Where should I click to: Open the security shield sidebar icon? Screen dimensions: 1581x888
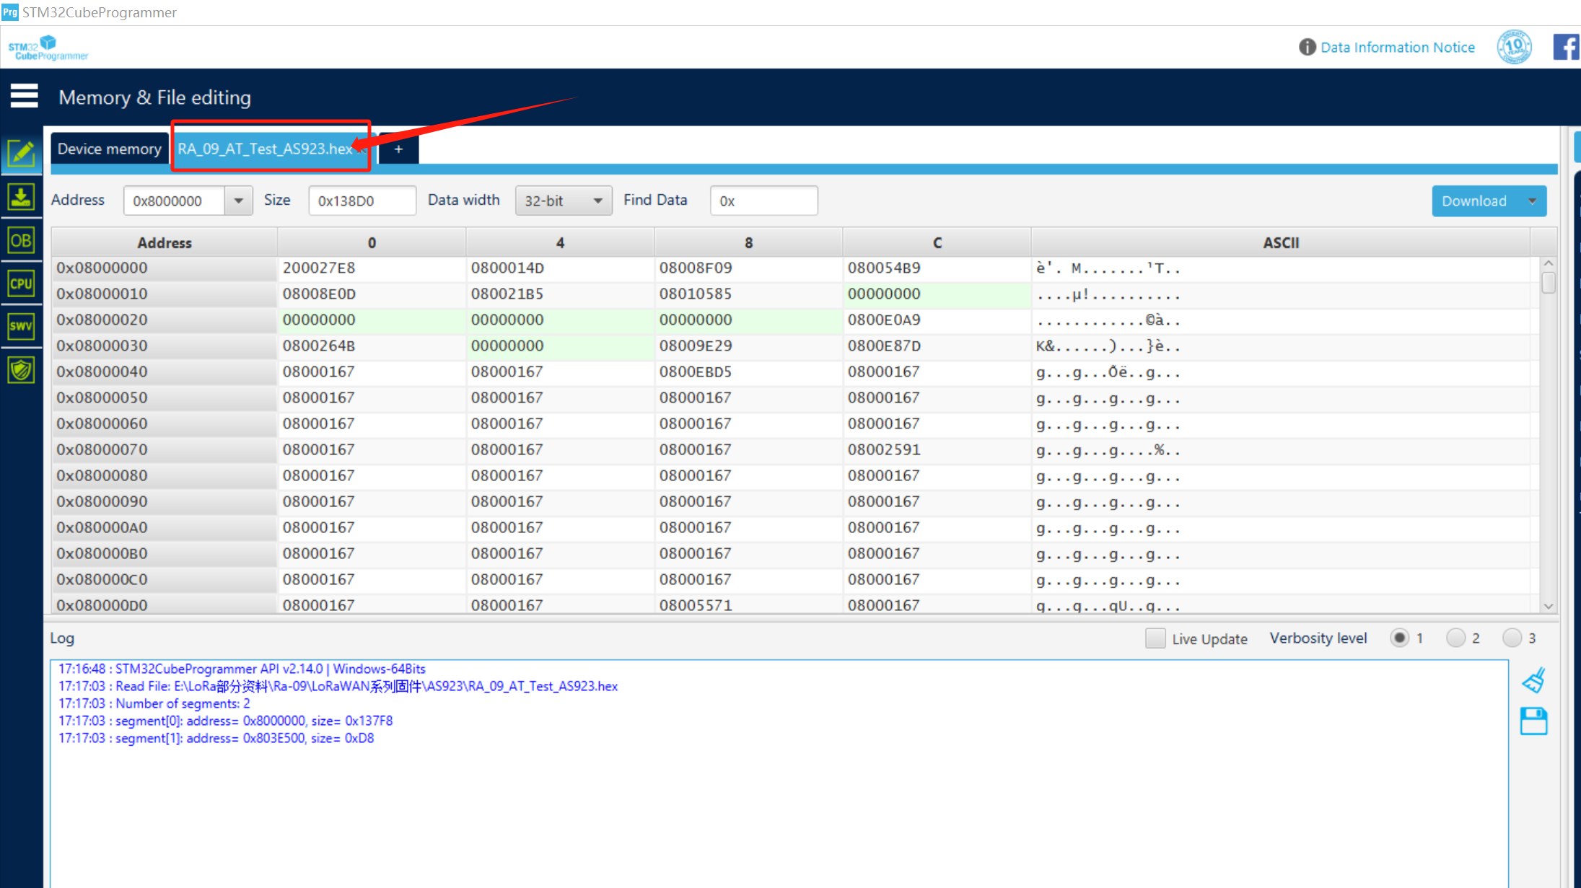coord(21,370)
